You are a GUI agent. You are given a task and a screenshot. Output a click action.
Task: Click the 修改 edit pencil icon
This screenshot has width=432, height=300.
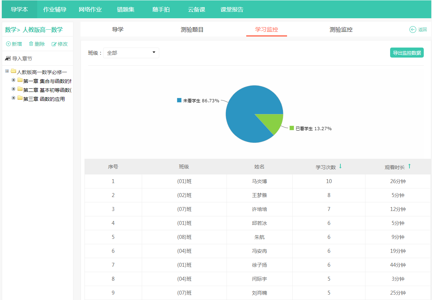tap(54, 44)
